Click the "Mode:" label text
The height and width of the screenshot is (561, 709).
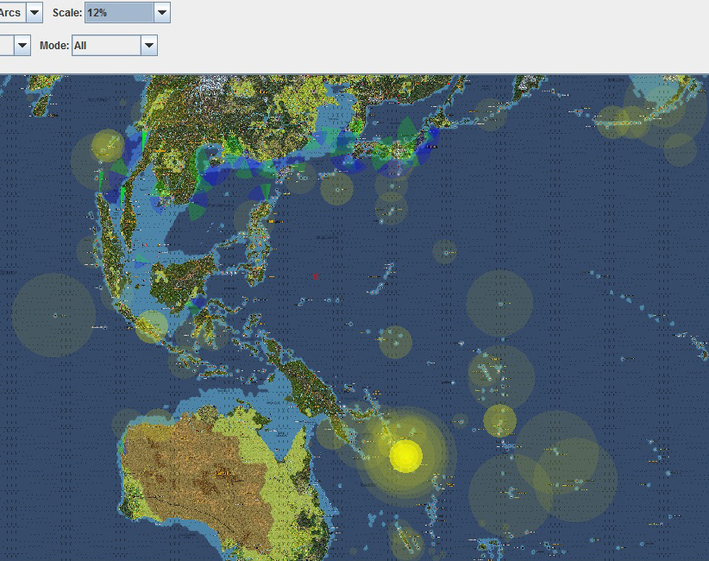54,46
